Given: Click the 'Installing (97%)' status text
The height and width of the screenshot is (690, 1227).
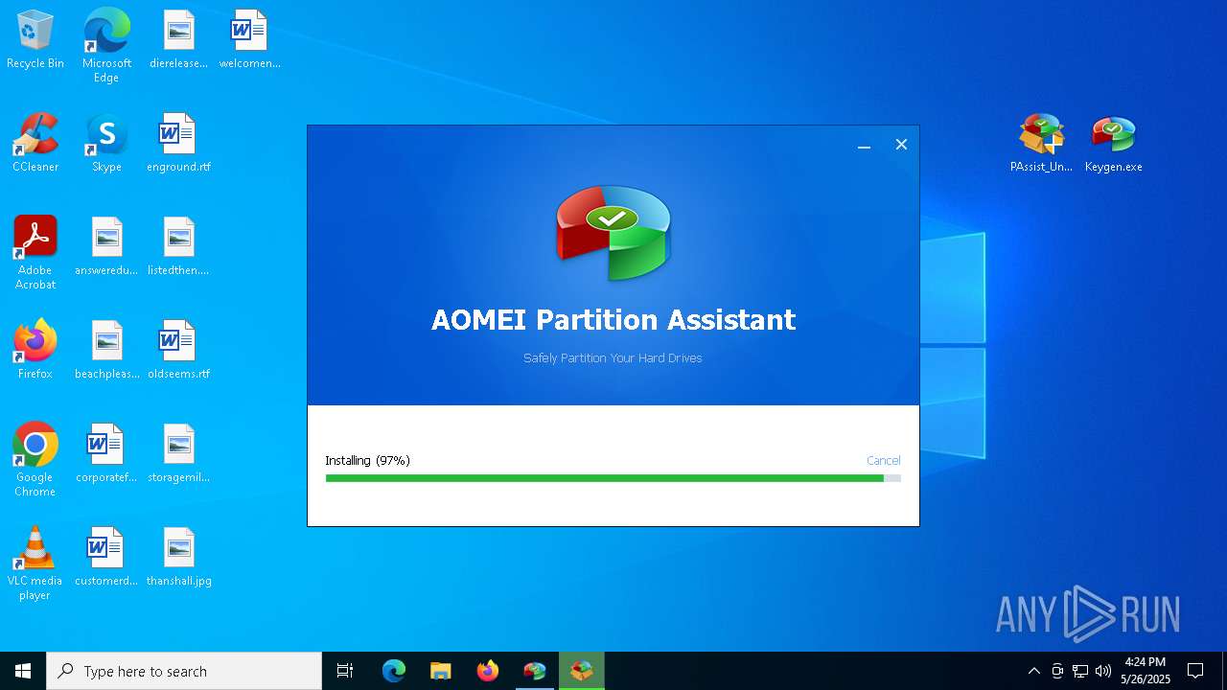Looking at the screenshot, I should click(x=367, y=461).
